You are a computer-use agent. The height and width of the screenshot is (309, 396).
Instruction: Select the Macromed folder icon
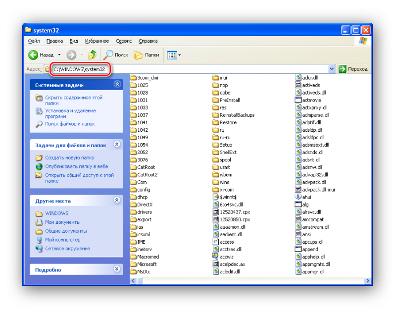(x=133, y=257)
